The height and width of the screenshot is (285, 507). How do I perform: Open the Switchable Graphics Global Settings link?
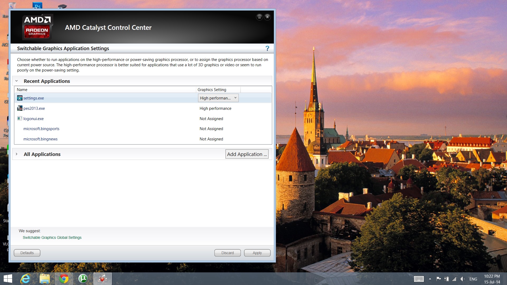pos(52,237)
